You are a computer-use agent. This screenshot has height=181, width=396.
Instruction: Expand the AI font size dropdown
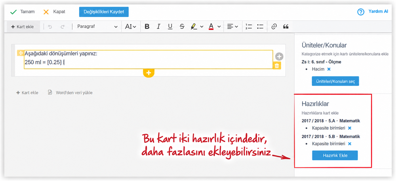click(131, 26)
